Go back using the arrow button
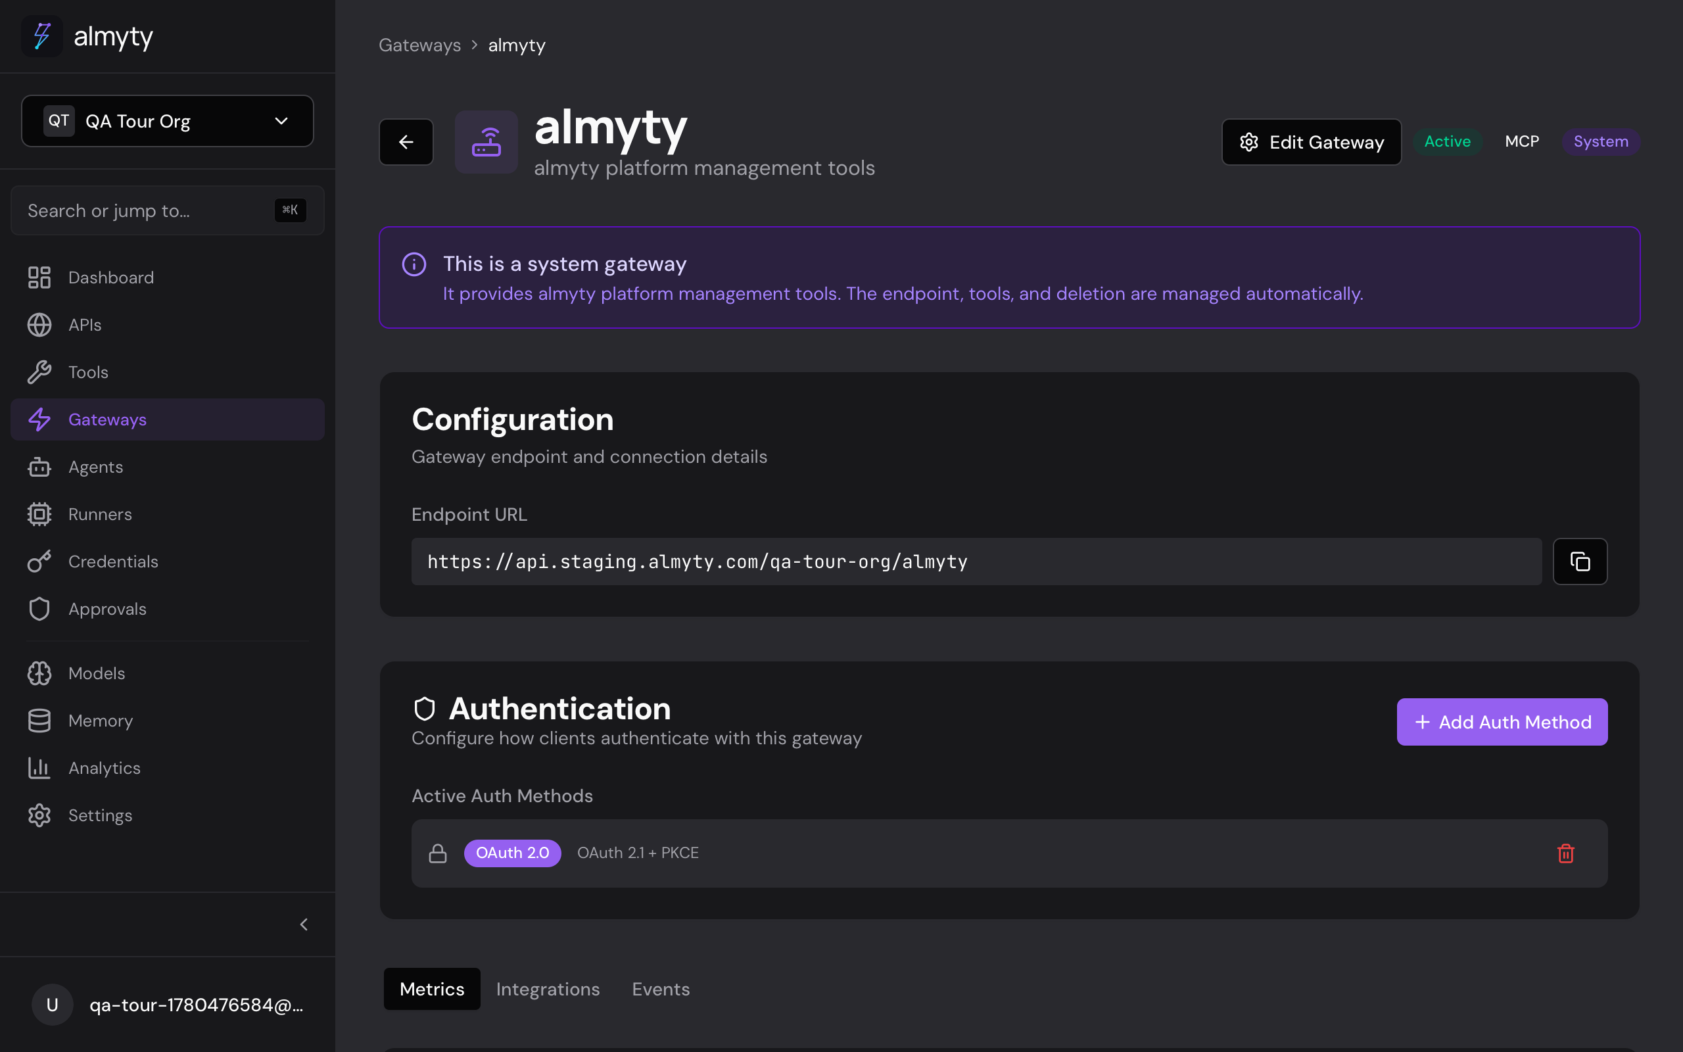 pyautogui.click(x=406, y=142)
